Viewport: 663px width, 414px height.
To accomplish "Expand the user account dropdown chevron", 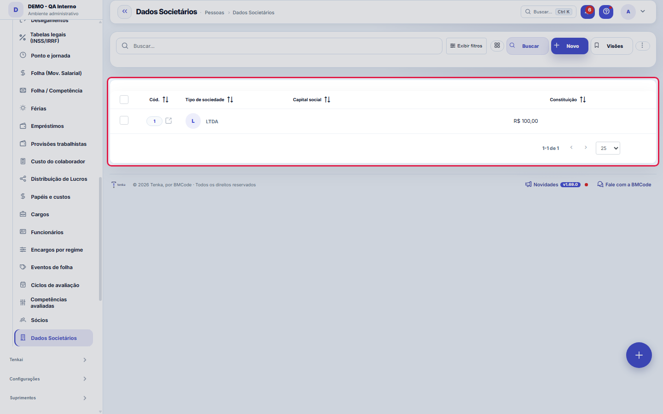I will pos(643,11).
